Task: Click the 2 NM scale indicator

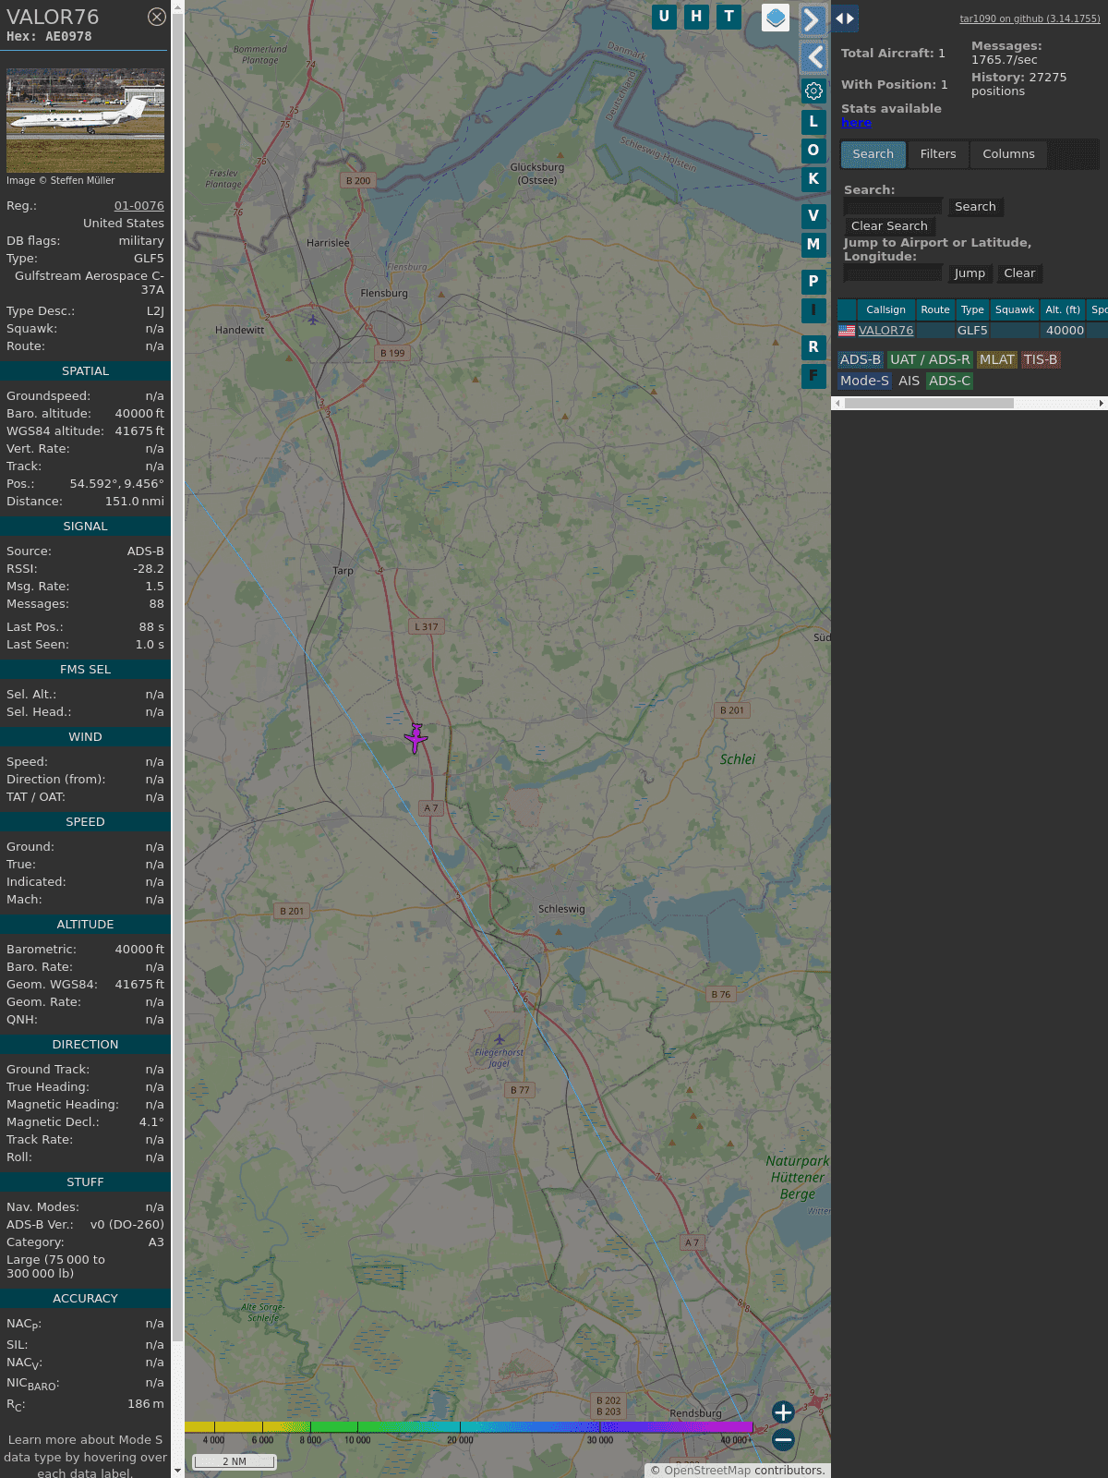Action: pyautogui.click(x=235, y=1461)
